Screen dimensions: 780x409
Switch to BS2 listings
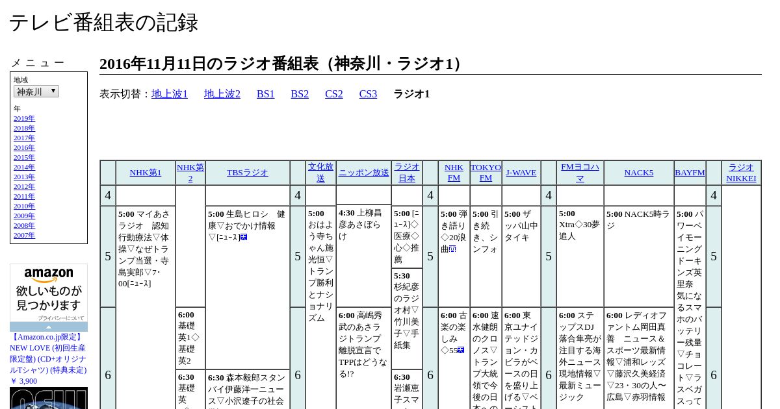pos(300,94)
